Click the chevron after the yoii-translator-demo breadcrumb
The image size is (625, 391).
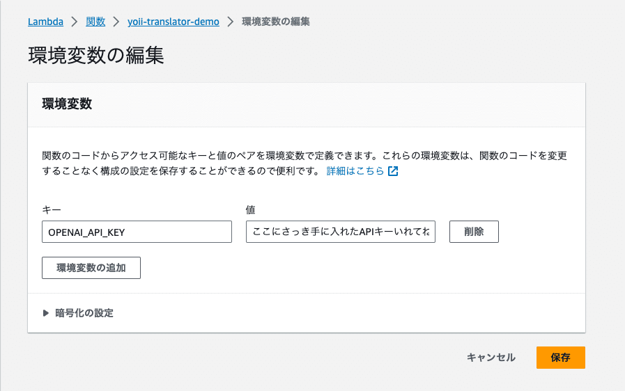click(231, 22)
